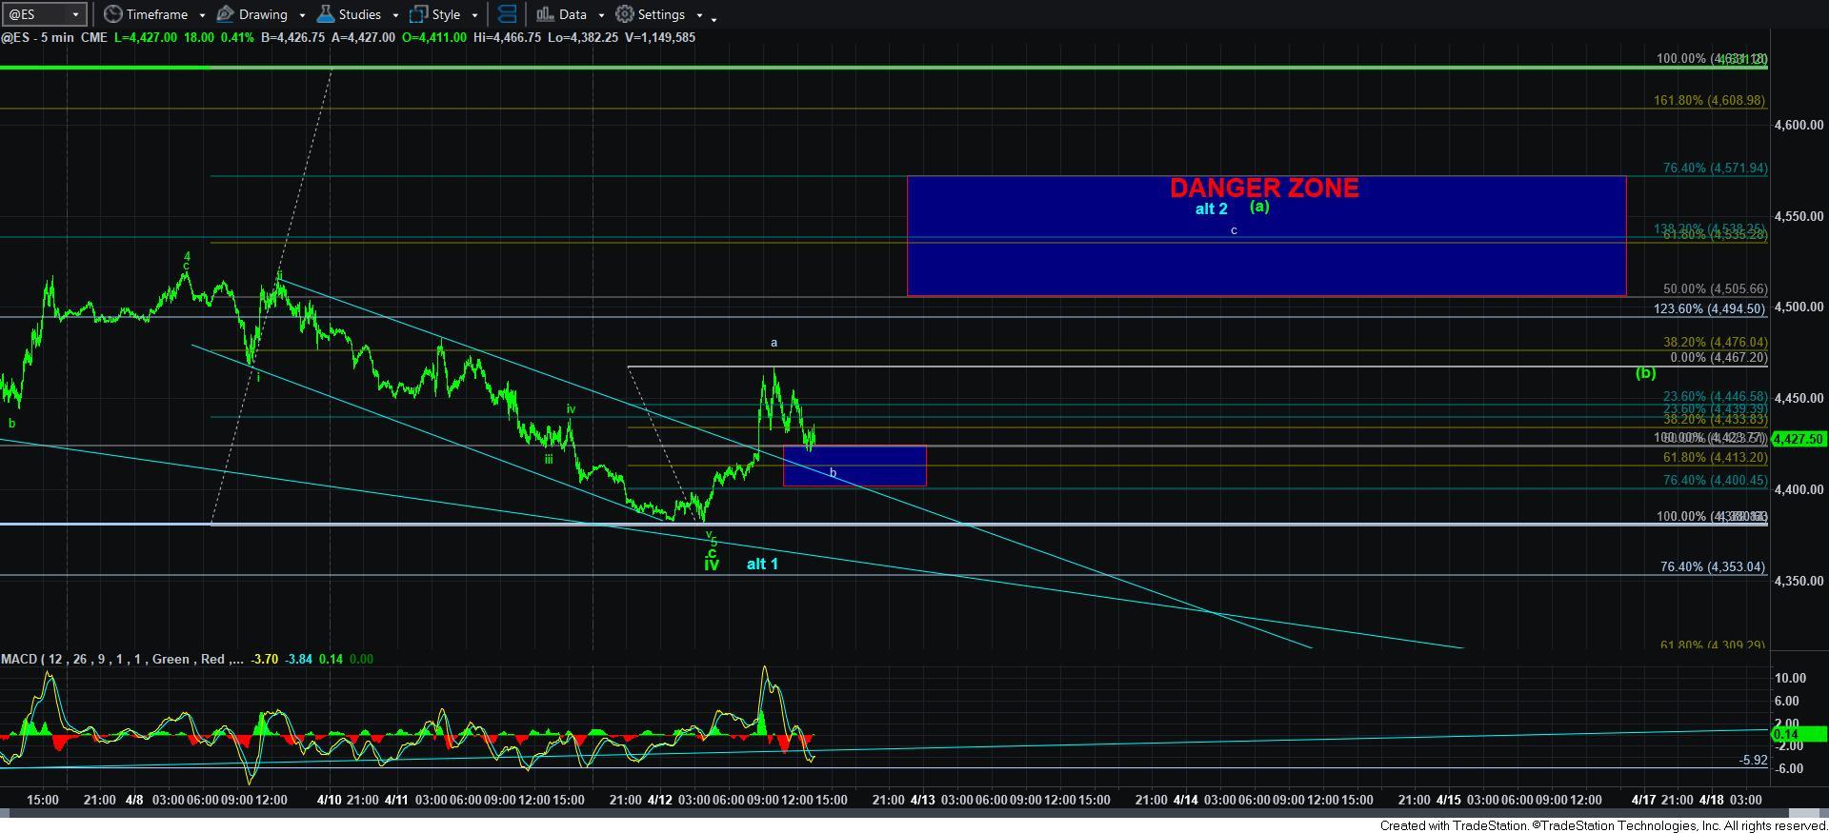This screenshot has height=833, width=1829.
Task: Select the 'alt 2' wave label
Action: click(x=1212, y=209)
